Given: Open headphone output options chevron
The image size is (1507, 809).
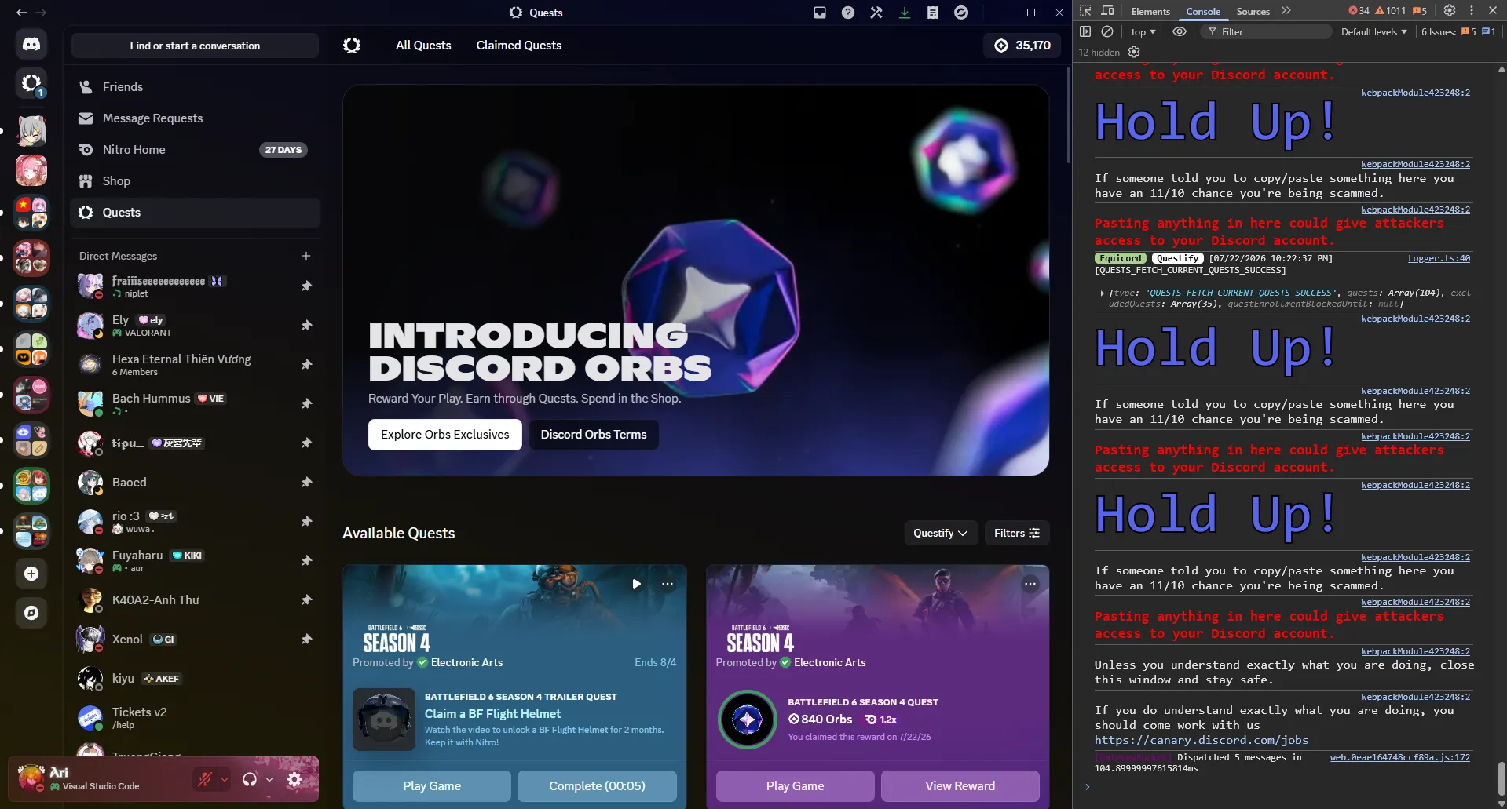Looking at the screenshot, I should point(269,779).
